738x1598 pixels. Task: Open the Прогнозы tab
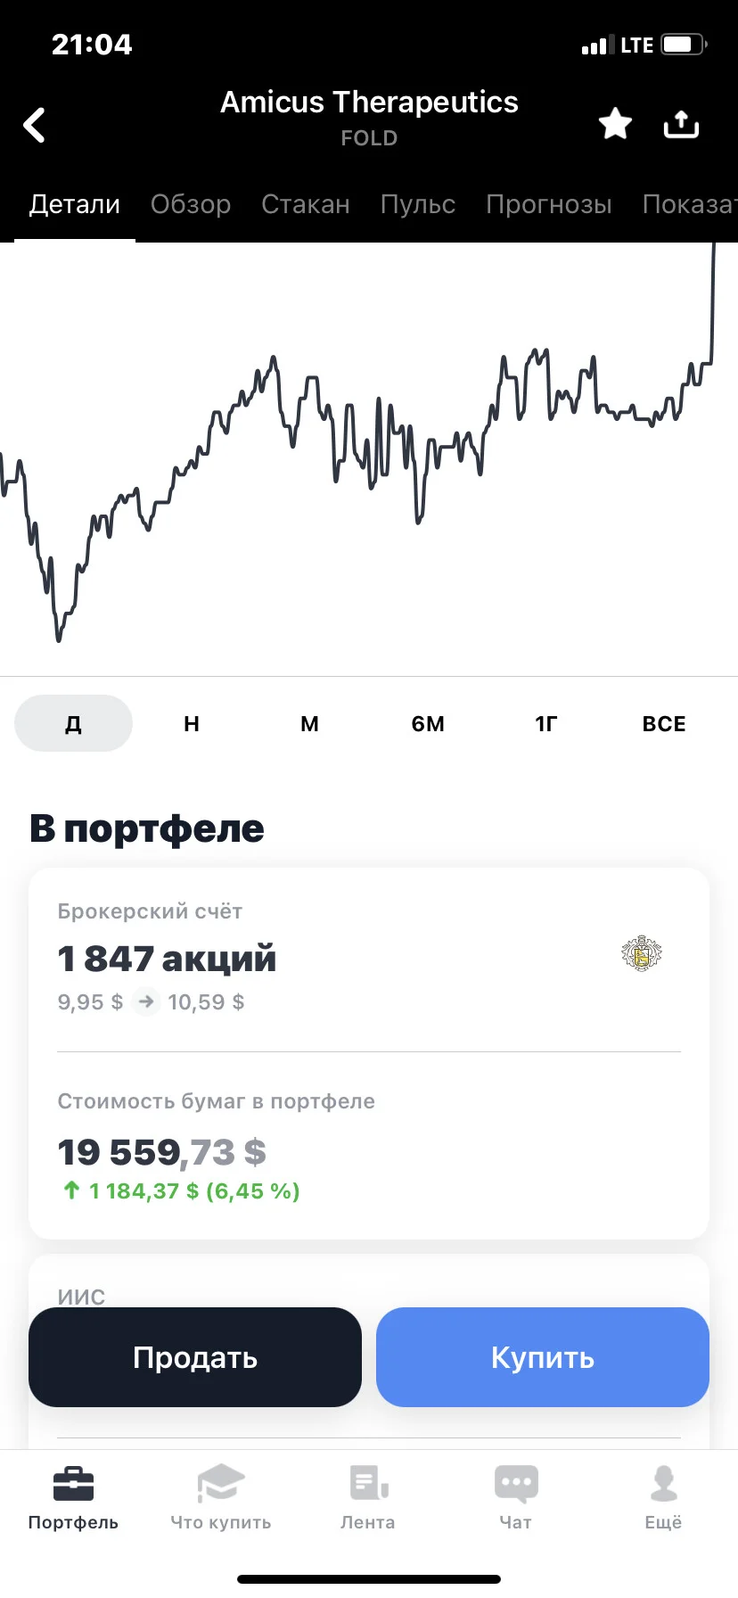point(549,204)
